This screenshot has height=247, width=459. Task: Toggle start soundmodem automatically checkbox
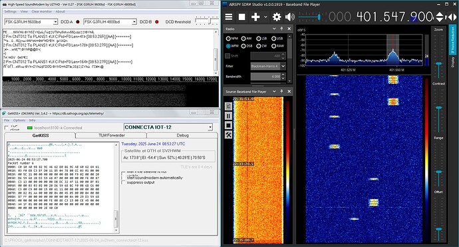click(x=123, y=178)
